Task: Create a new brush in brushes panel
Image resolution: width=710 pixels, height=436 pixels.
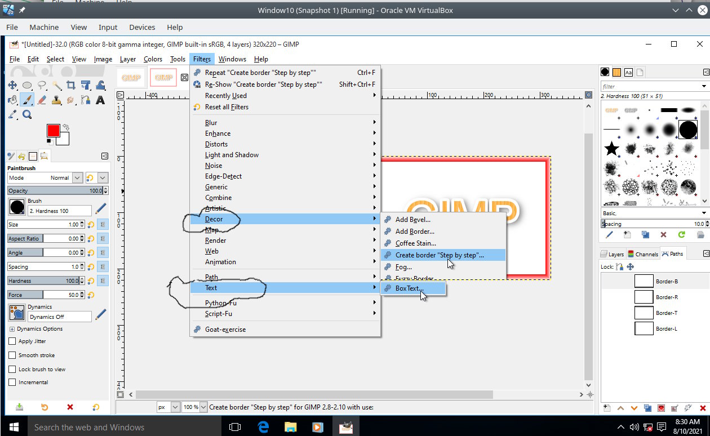Action: point(627,234)
